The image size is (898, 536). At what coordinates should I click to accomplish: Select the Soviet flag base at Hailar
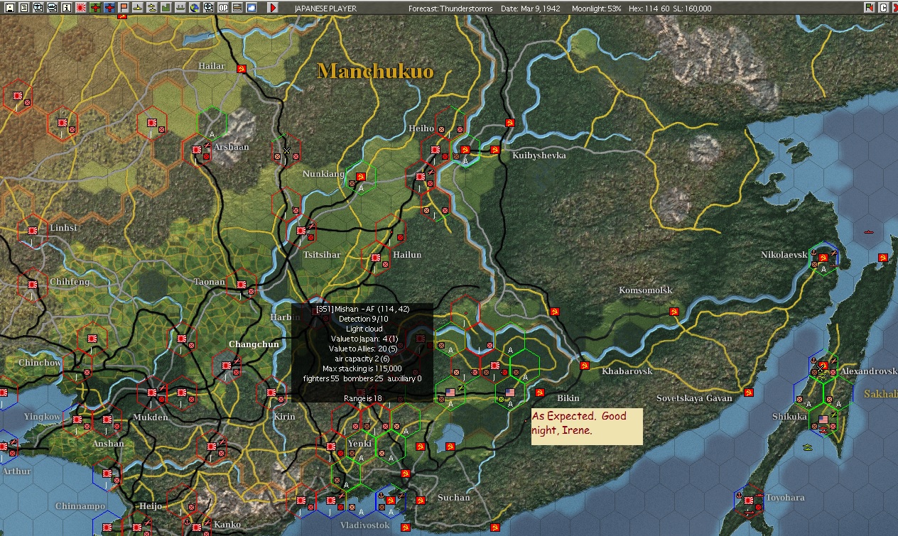click(242, 68)
